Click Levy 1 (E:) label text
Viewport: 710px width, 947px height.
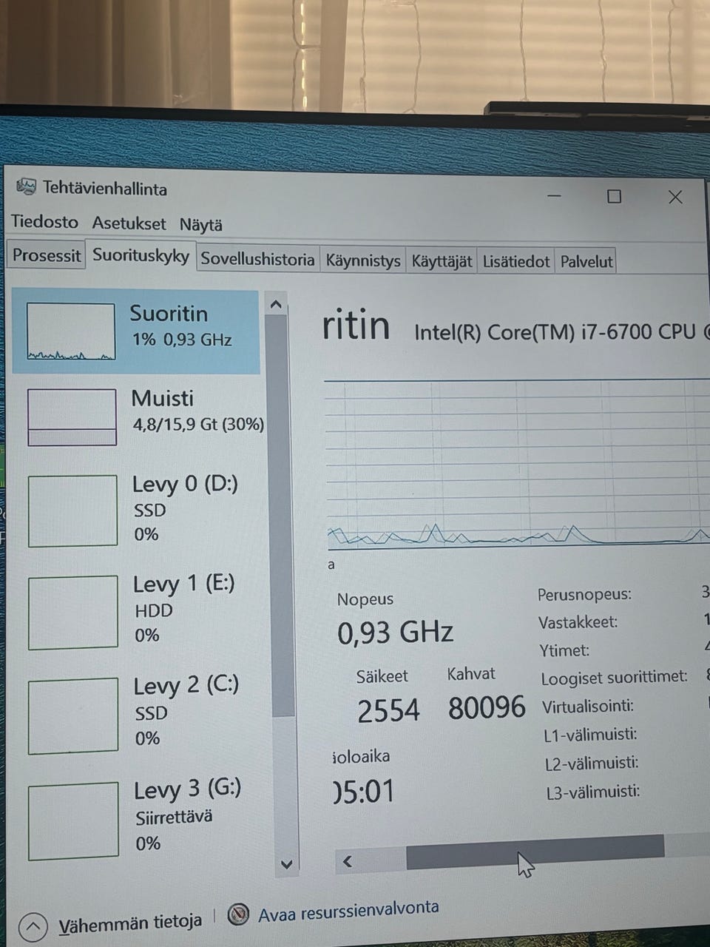pos(184,584)
